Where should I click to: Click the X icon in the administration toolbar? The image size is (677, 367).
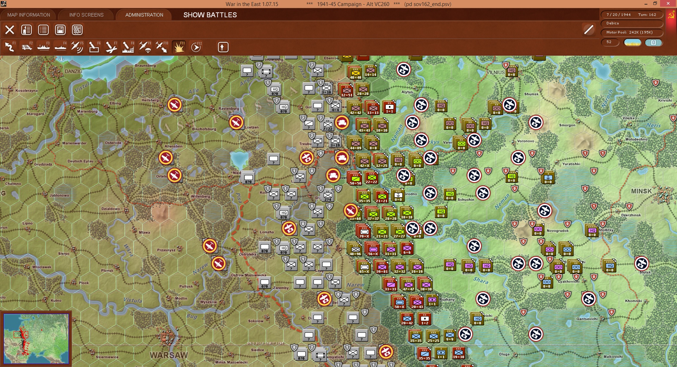10,30
